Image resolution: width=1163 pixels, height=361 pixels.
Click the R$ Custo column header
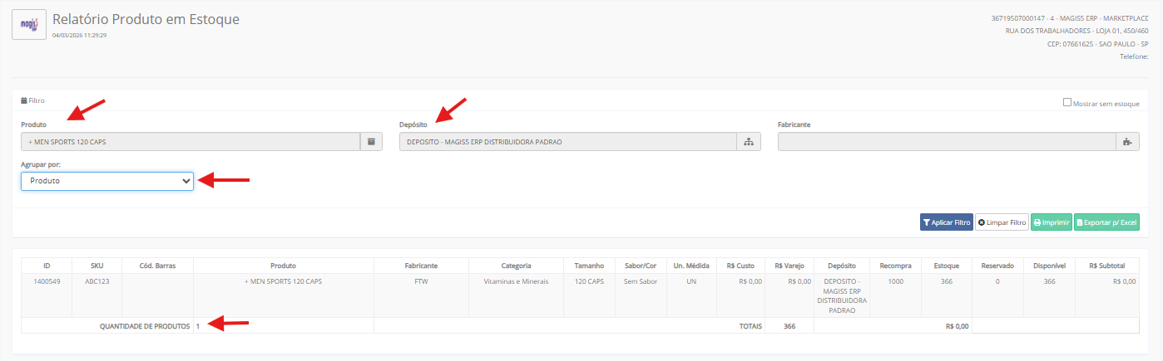point(740,266)
